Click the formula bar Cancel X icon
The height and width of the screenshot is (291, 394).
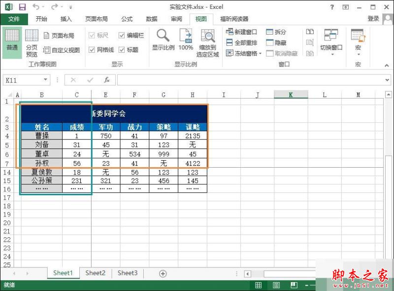[73, 80]
